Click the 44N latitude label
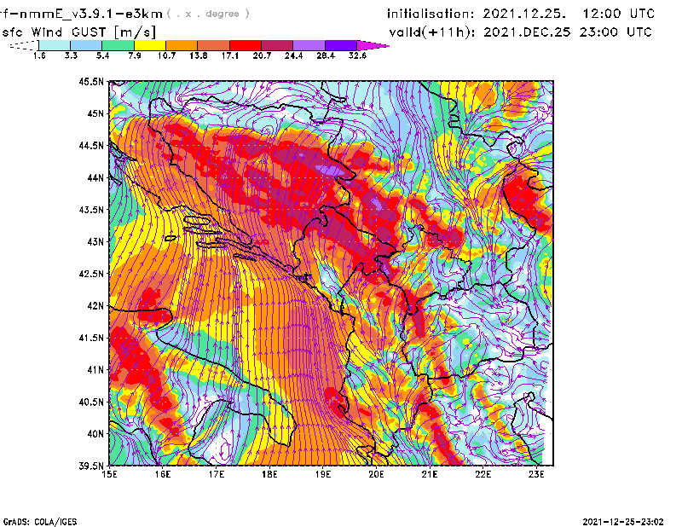The image size is (682, 527). coord(95,177)
